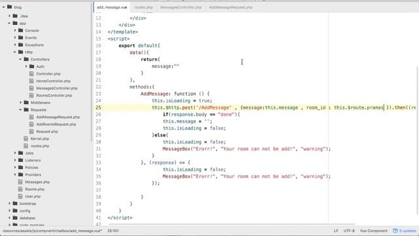Viewport: 419px width, 236px height.
Task: Place cursor on line 31 MessageBox call
Action: 246,149
